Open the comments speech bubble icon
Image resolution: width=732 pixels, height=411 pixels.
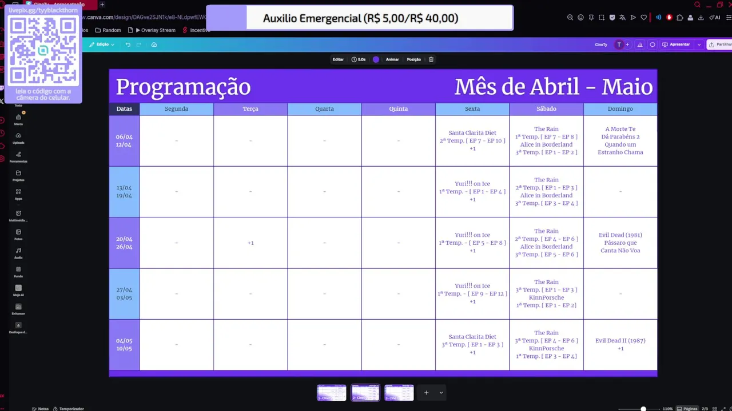click(x=652, y=45)
